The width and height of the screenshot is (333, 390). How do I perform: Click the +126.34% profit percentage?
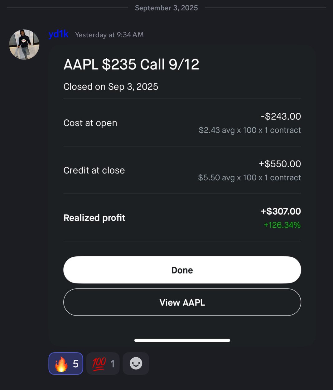[282, 225]
